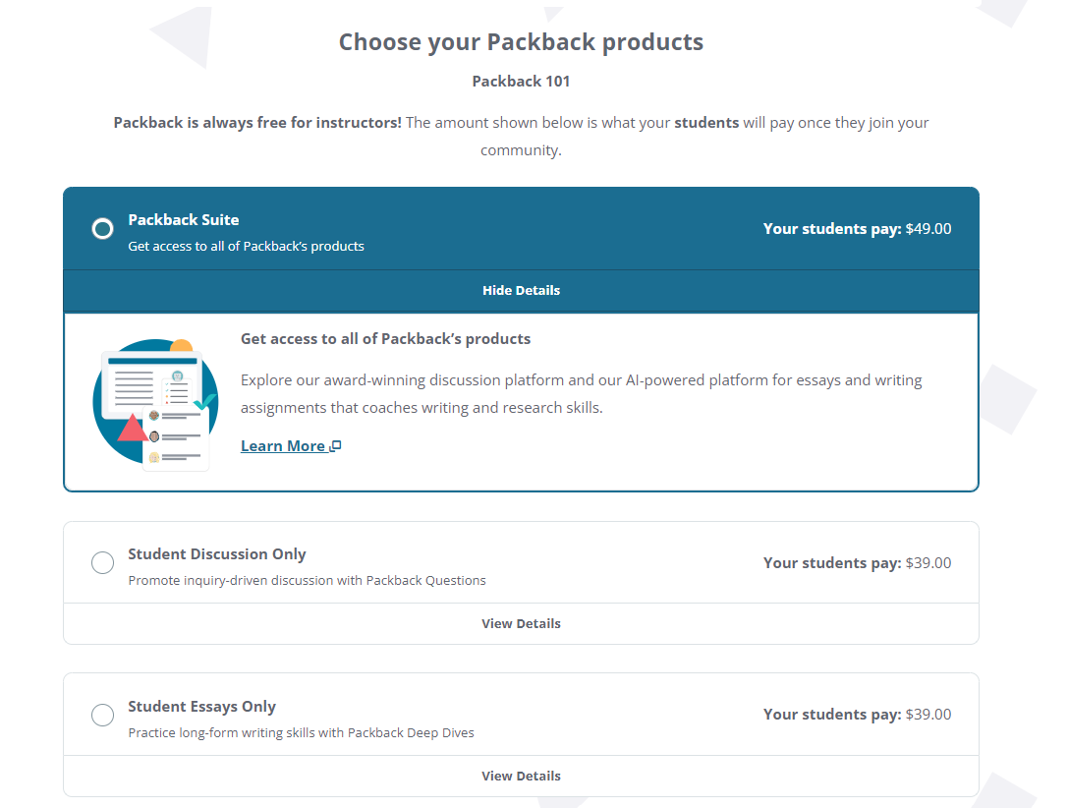Click the Packback products illustration graphic
This screenshot has width=1068, height=808.
pyautogui.click(x=155, y=401)
